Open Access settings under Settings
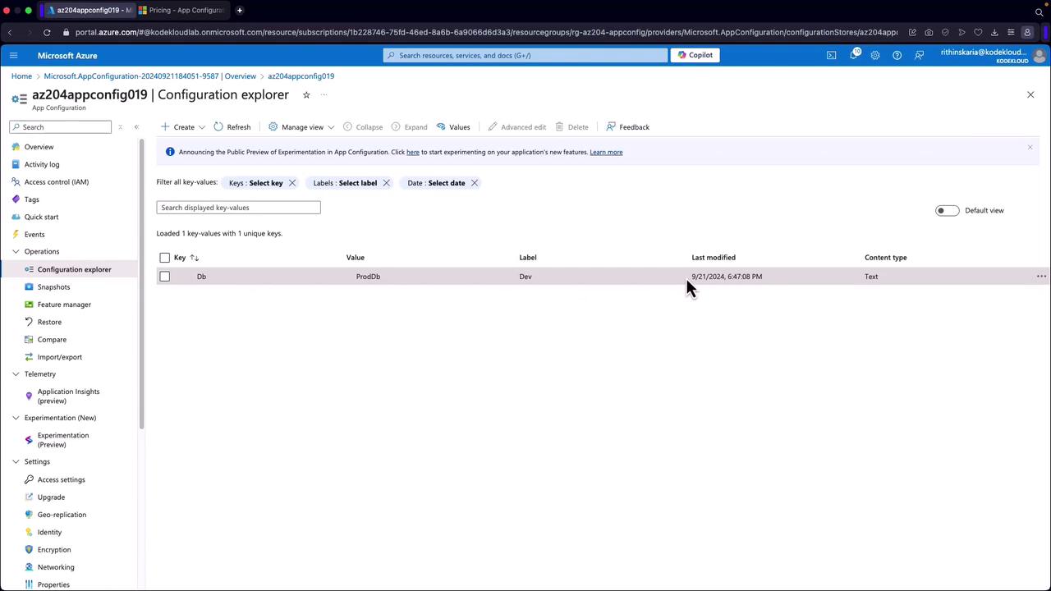 coord(61,480)
